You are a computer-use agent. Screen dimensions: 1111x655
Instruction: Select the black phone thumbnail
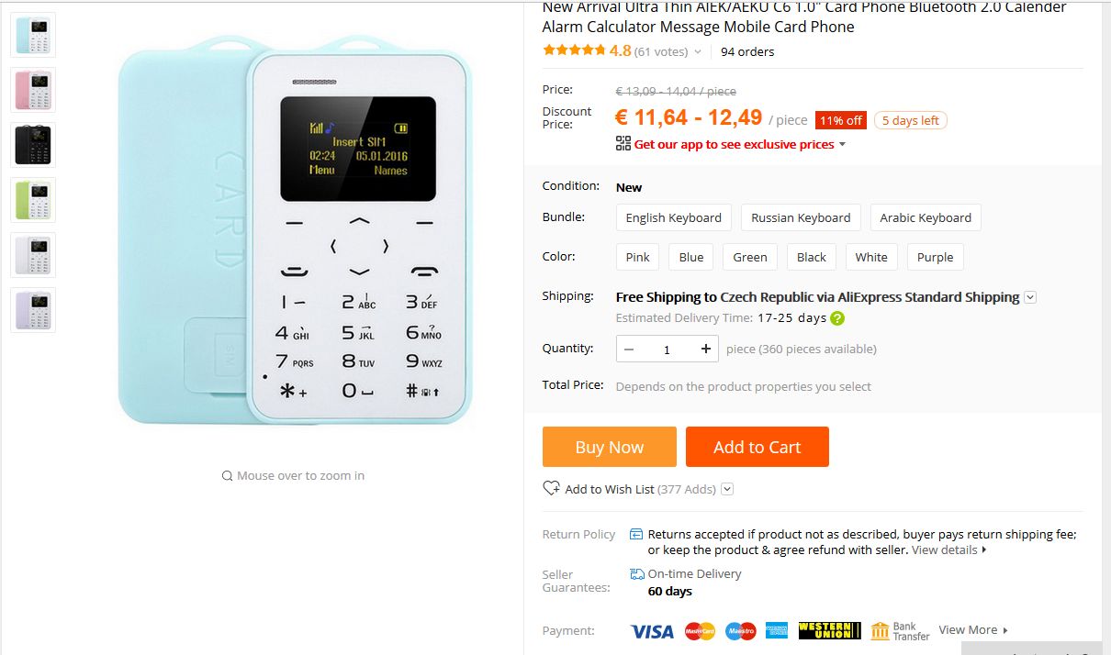(x=33, y=144)
